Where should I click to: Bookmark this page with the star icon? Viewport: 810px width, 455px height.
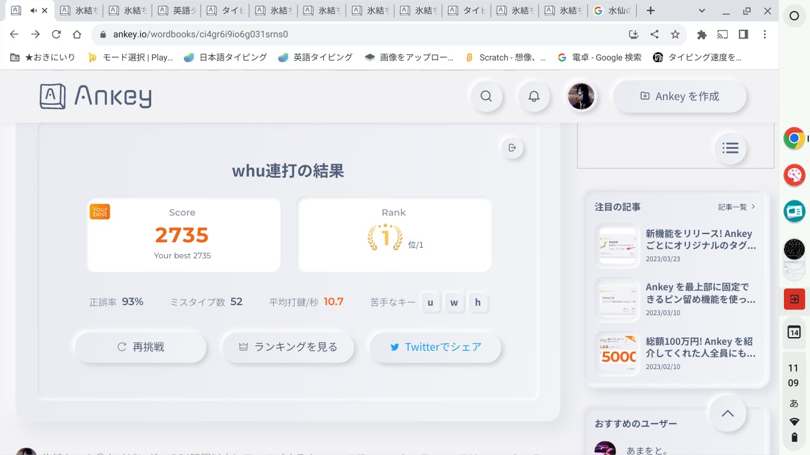pos(675,34)
